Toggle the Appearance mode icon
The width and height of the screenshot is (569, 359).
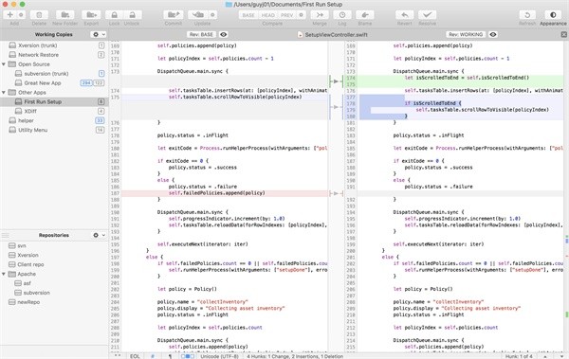pyautogui.click(x=553, y=15)
